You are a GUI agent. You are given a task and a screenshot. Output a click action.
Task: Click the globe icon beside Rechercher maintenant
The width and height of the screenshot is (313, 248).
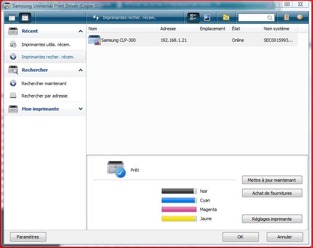pyautogui.click(x=13, y=83)
